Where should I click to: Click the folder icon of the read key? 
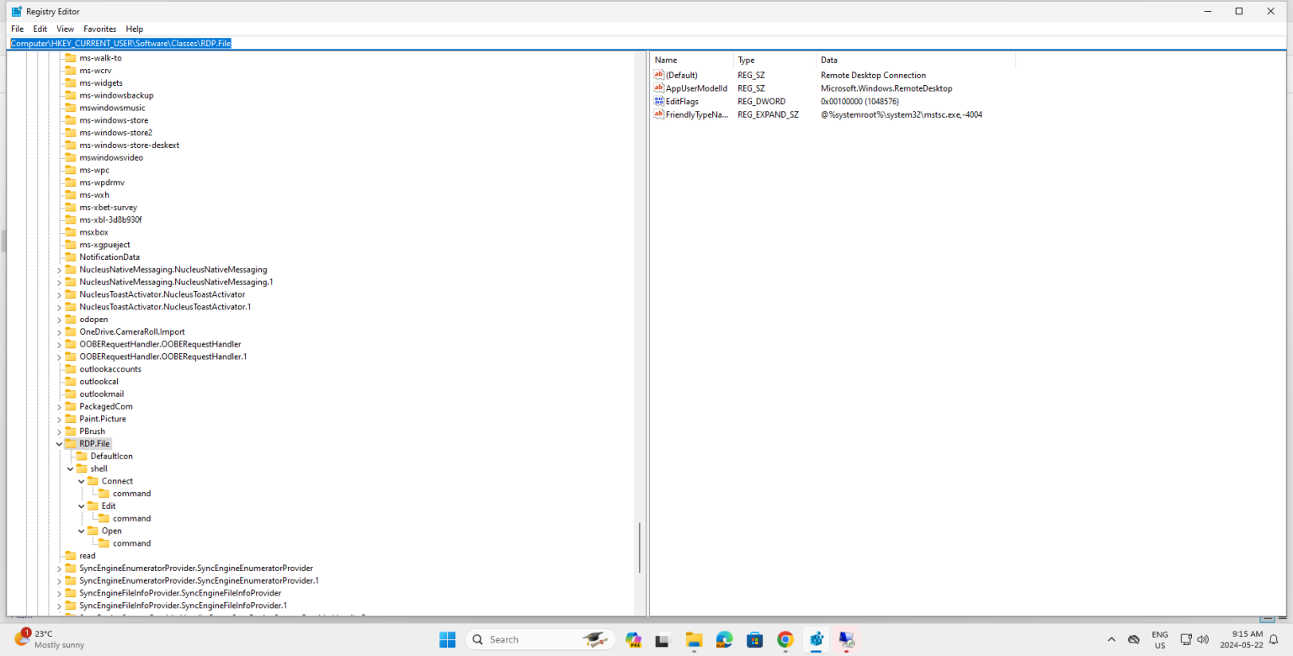(70, 555)
